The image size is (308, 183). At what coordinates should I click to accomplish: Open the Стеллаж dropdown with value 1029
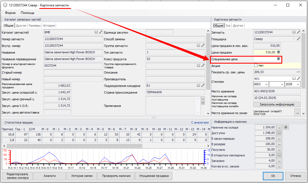(298, 84)
